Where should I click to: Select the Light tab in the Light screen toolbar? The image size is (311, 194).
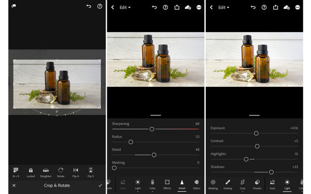(287, 185)
